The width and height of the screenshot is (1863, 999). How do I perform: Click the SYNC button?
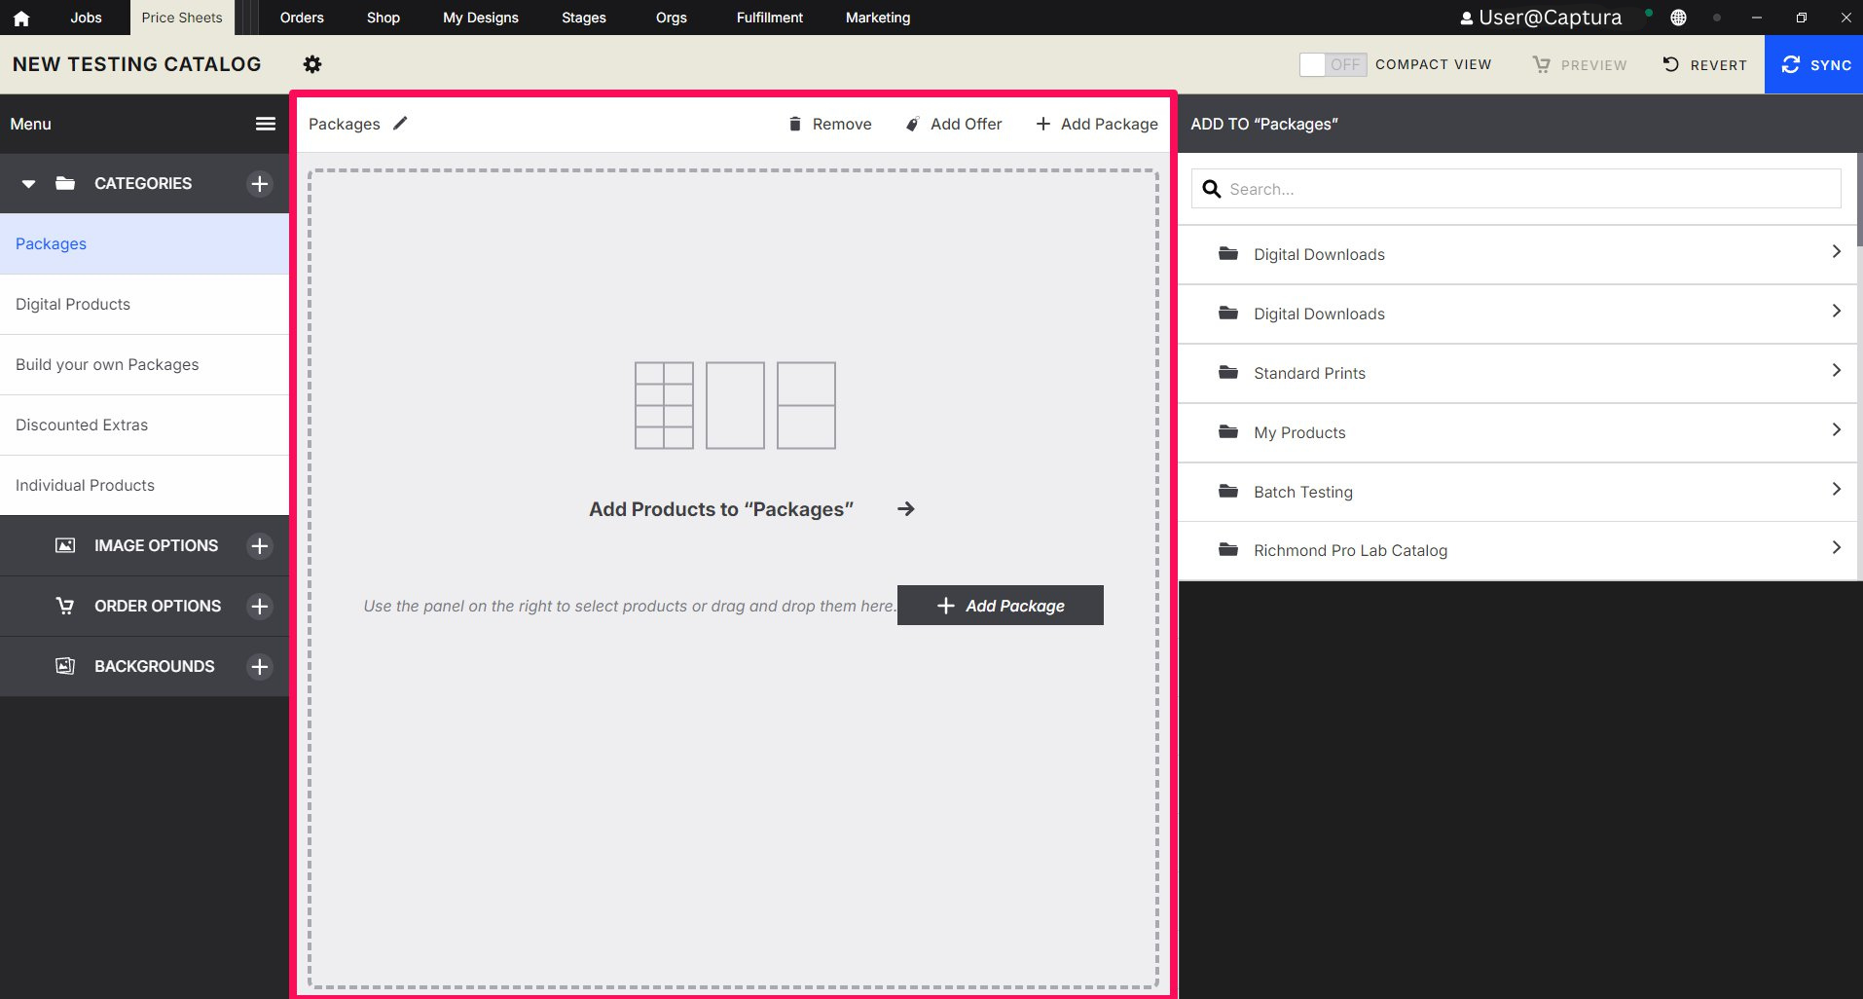[1813, 64]
